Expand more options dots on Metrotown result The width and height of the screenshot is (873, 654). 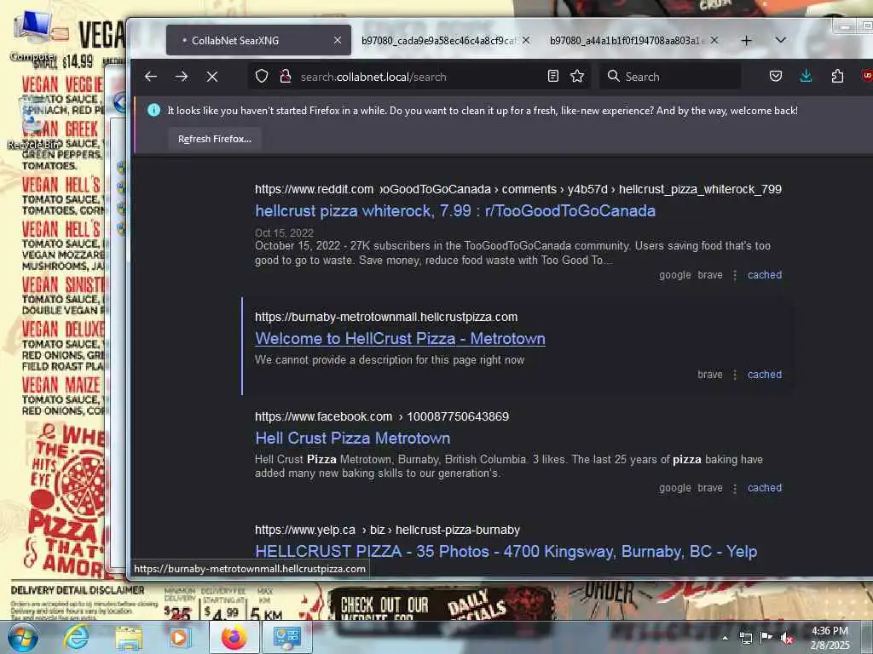point(735,375)
